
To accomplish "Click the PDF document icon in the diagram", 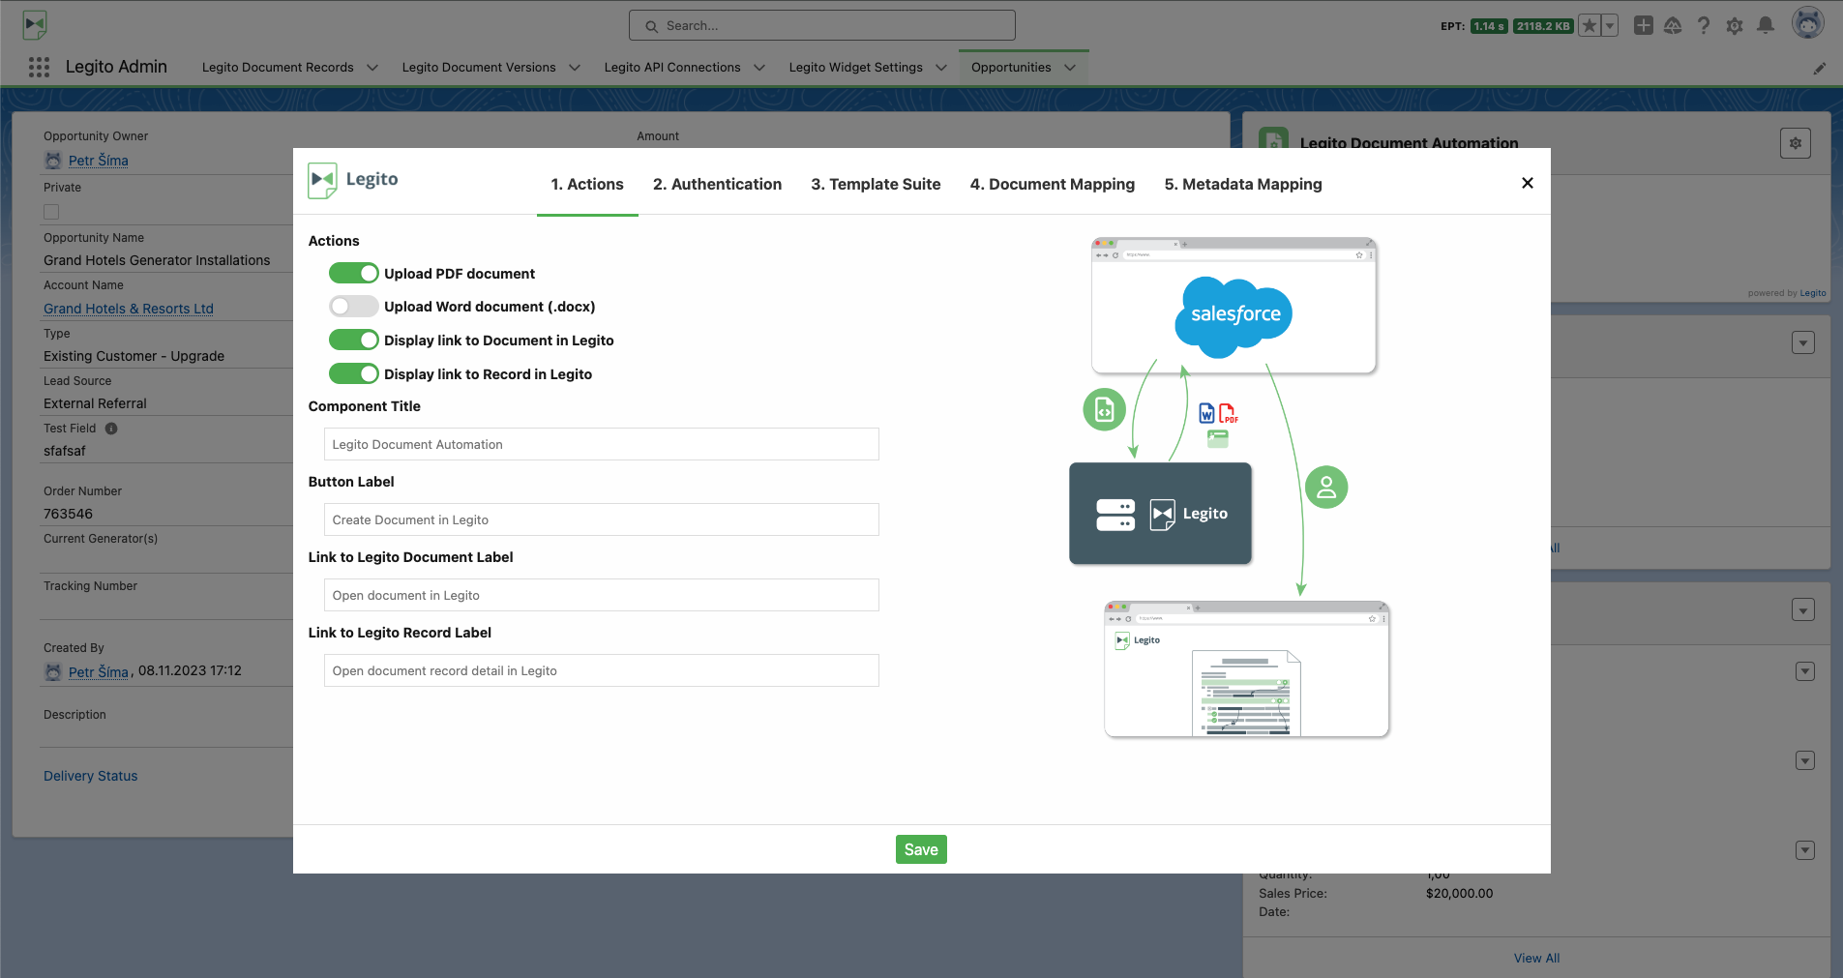I will tap(1229, 413).
